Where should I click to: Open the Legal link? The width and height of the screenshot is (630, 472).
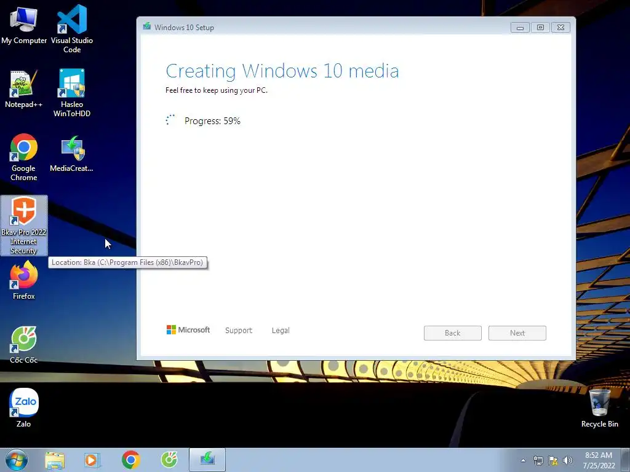[x=281, y=330]
